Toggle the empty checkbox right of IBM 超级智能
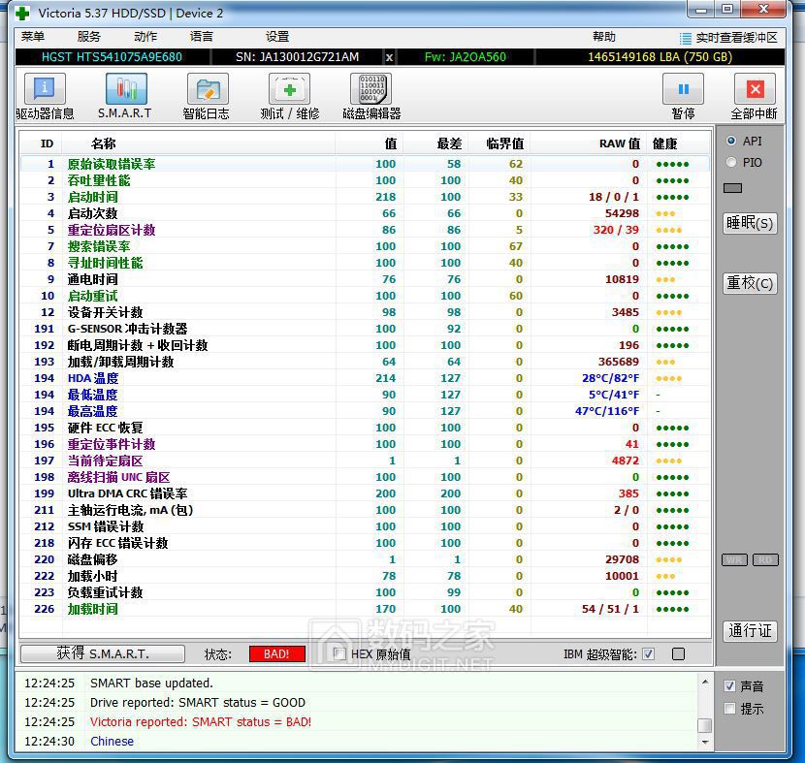805x763 pixels. 678,653
